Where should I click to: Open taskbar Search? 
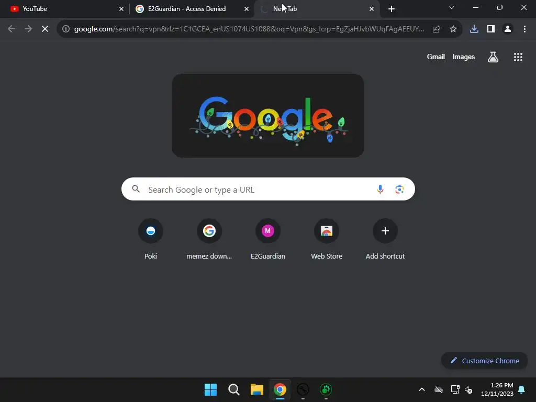234,389
